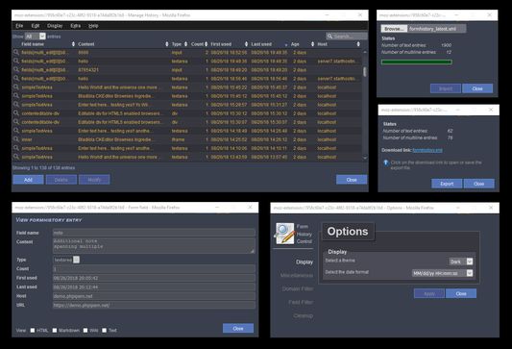This screenshot has height=349, width=512.
Task: Enable the Wiki view checkbox
Action: [x=85, y=331]
